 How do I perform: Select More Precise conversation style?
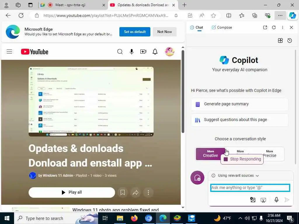coord(270,153)
